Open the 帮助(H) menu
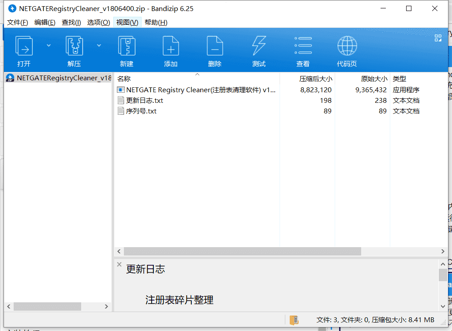Image resolution: width=452 pixels, height=331 pixels. coord(156,23)
